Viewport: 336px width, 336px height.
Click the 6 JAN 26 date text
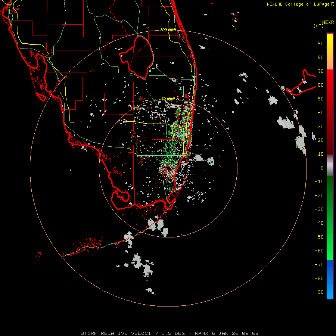coord(225,333)
